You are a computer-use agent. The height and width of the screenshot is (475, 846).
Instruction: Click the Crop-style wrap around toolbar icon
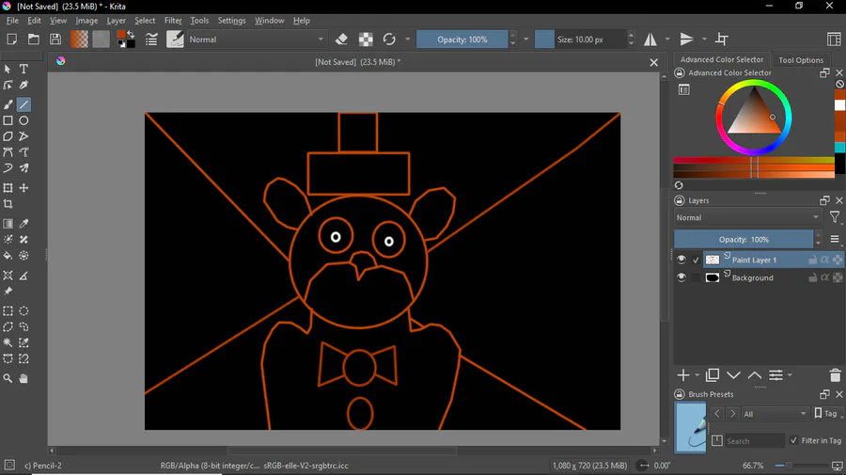click(x=721, y=40)
